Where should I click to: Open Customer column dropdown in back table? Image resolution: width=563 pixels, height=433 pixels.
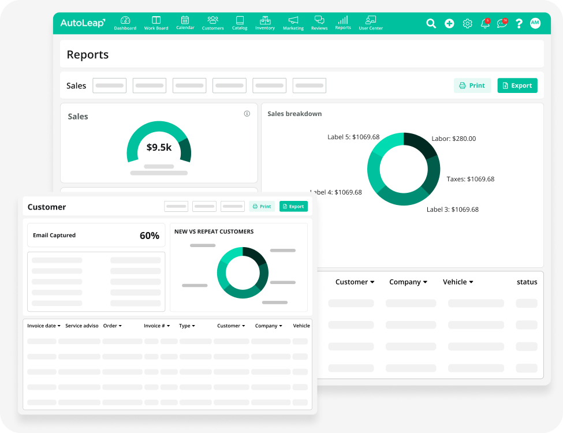pyautogui.click(x=355, y=282)
